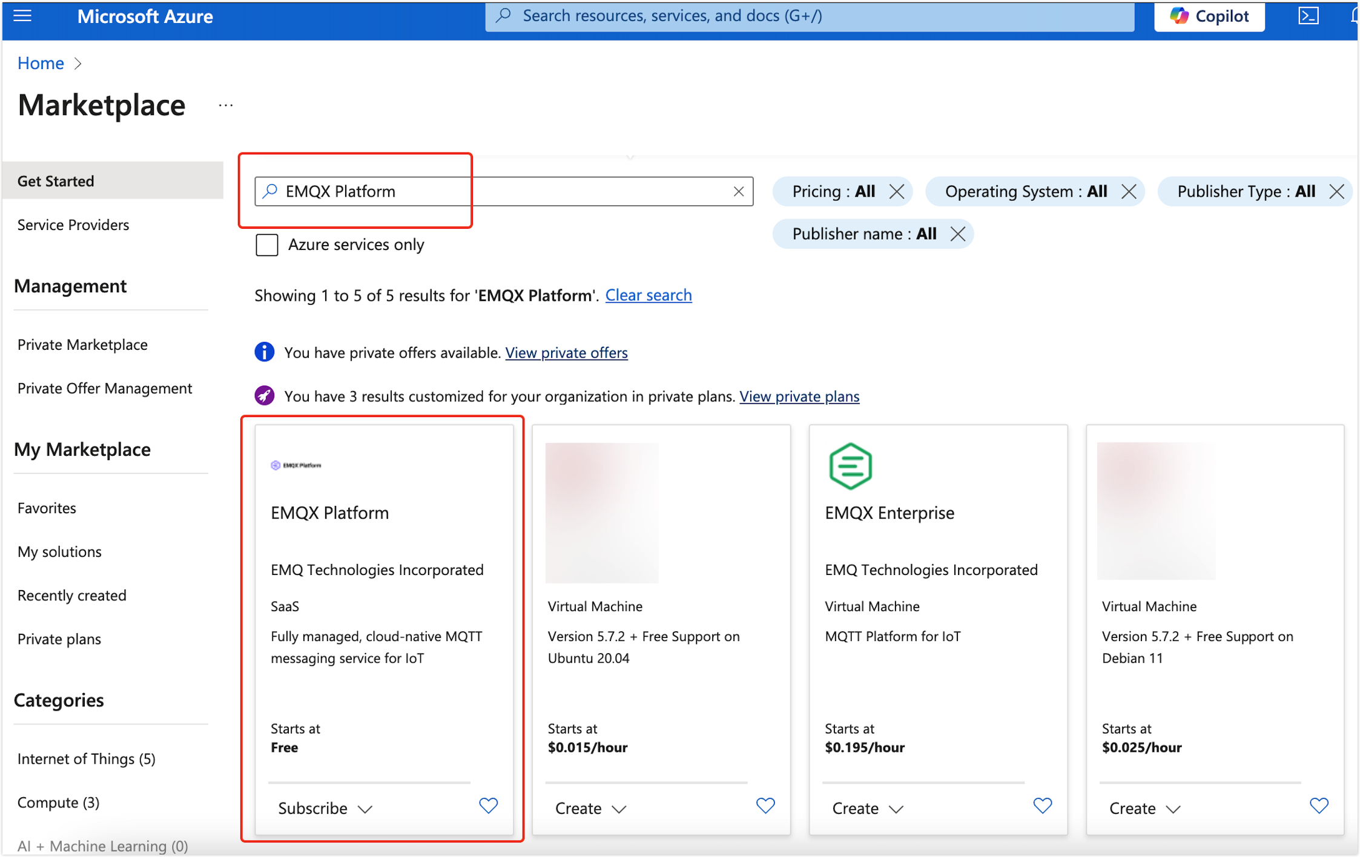The width and height of the screenshot is (1360, 857).
Task: Open the Operating System filter dropdown
Action: [1026, 192]
